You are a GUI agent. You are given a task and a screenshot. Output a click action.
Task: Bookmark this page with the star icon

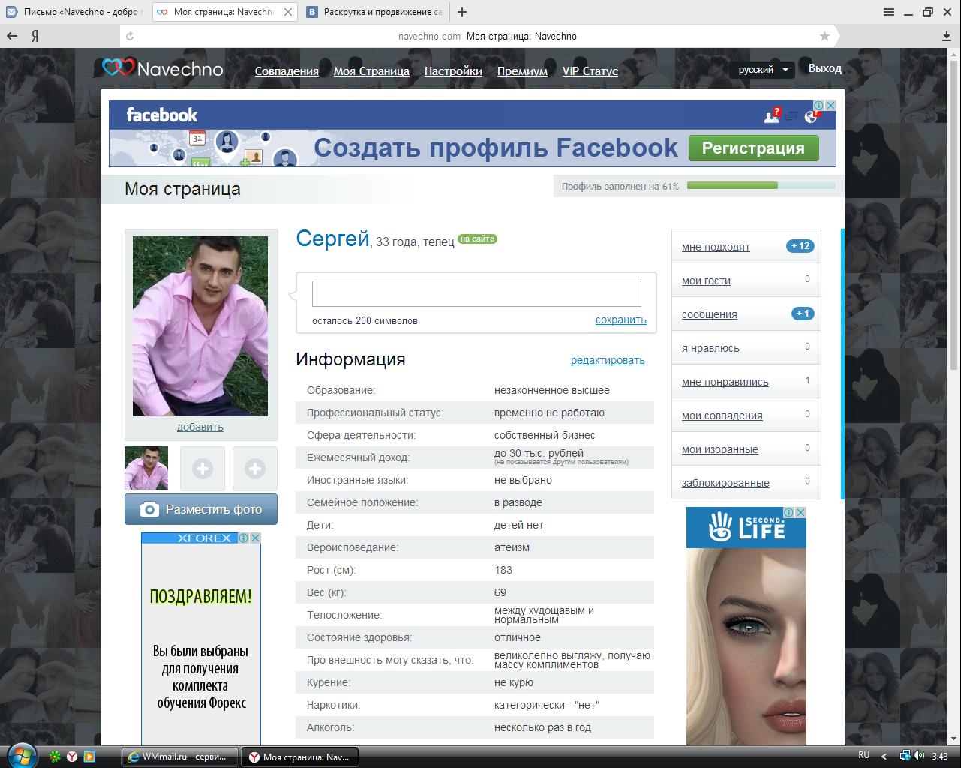pos(825,36)
